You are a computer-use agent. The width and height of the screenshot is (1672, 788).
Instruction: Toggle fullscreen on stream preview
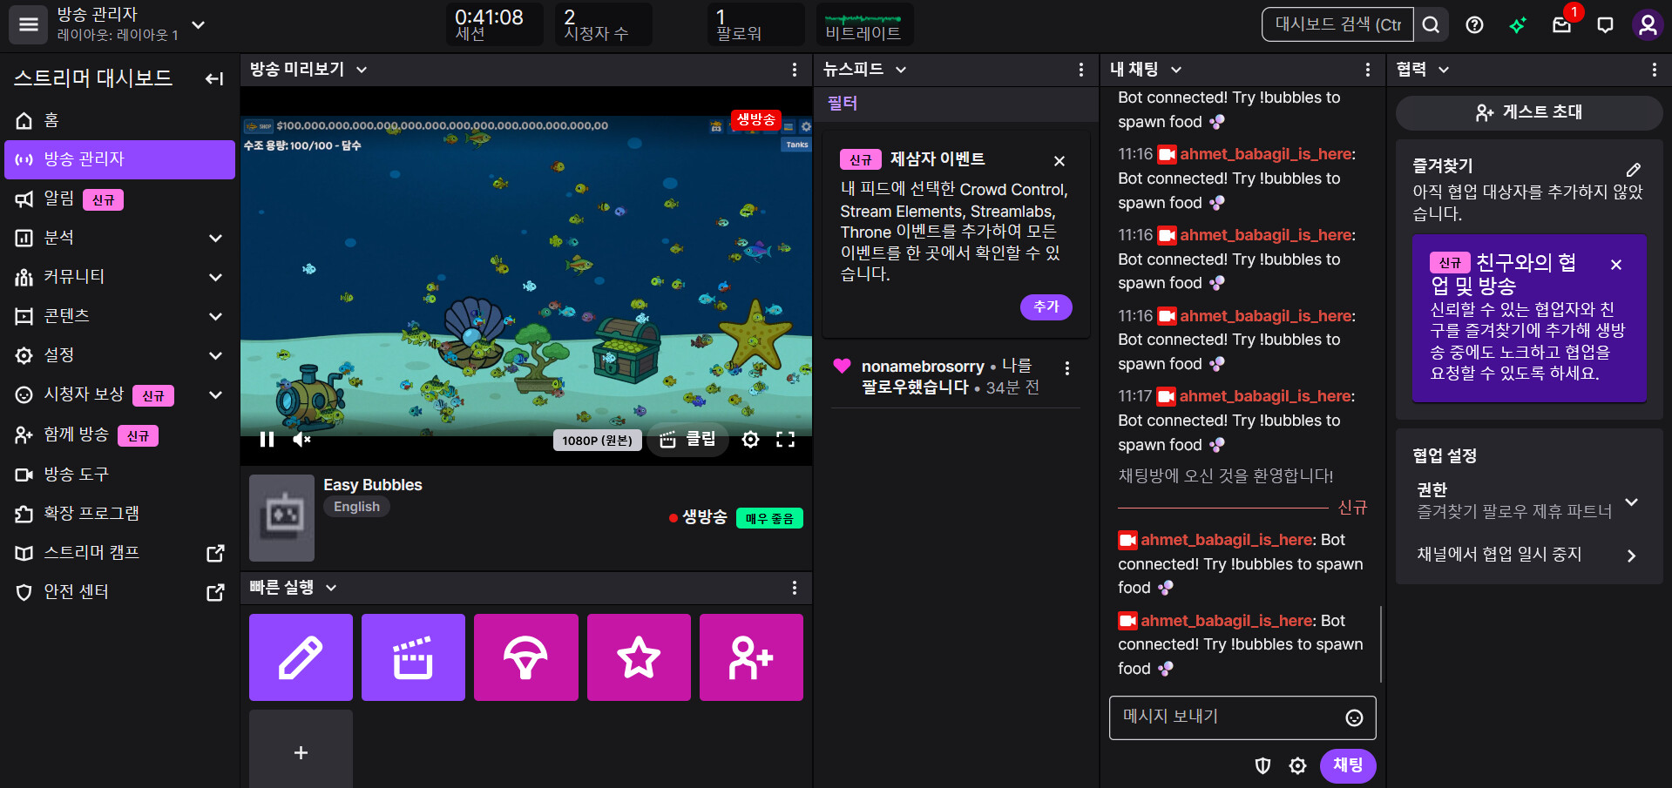[x=785, y=440]
